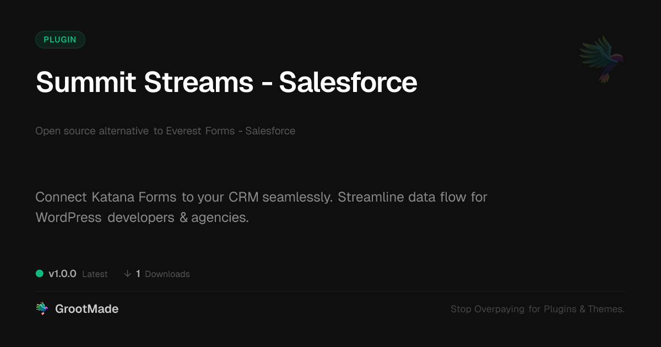Click the small GrootMade bird icon in footer

(42, 309)
